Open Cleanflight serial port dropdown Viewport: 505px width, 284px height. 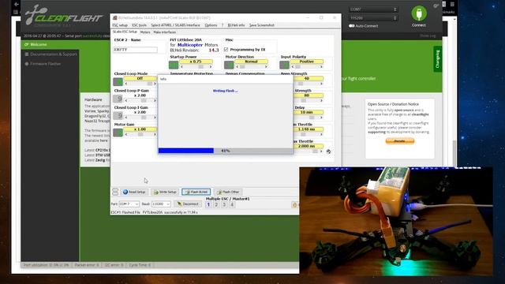click(373, 9)
